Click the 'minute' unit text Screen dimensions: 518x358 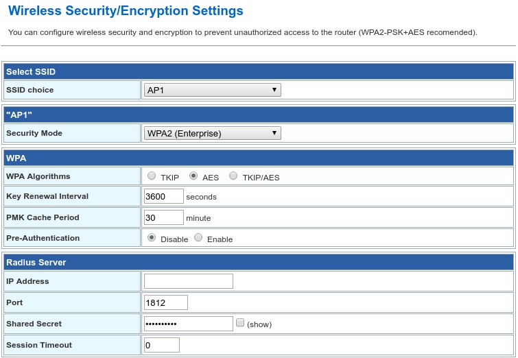(198, 218)
